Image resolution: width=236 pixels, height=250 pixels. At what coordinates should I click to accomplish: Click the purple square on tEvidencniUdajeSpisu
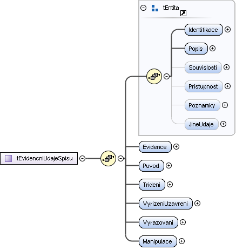[x=8, y=158]
